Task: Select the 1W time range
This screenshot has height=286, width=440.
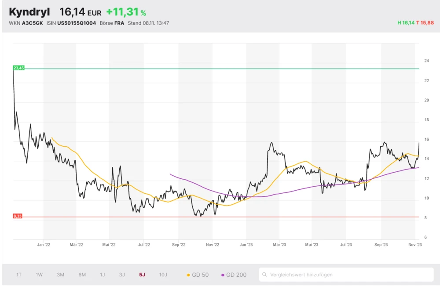Action: click(x=39, y=275)
